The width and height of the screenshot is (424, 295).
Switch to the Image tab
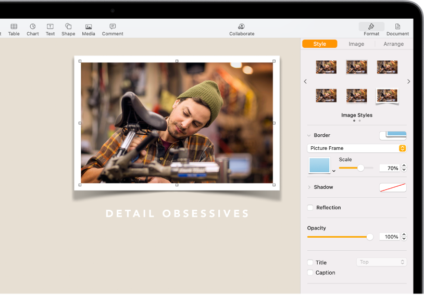(356, 44)
